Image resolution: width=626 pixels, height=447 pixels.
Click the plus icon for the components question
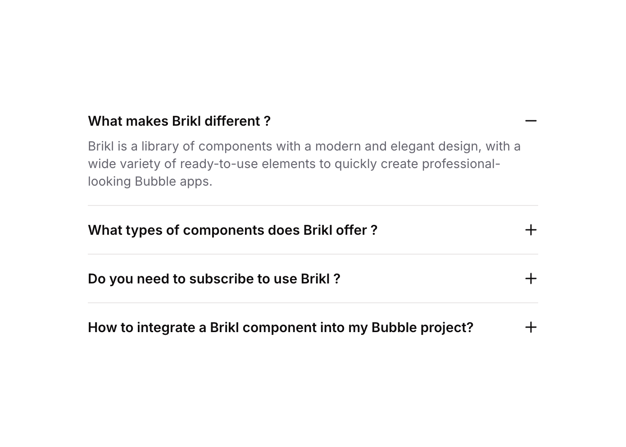[531, 230]
